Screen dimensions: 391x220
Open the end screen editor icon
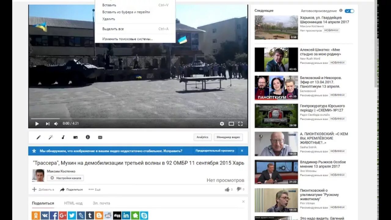tap(75, 137)
